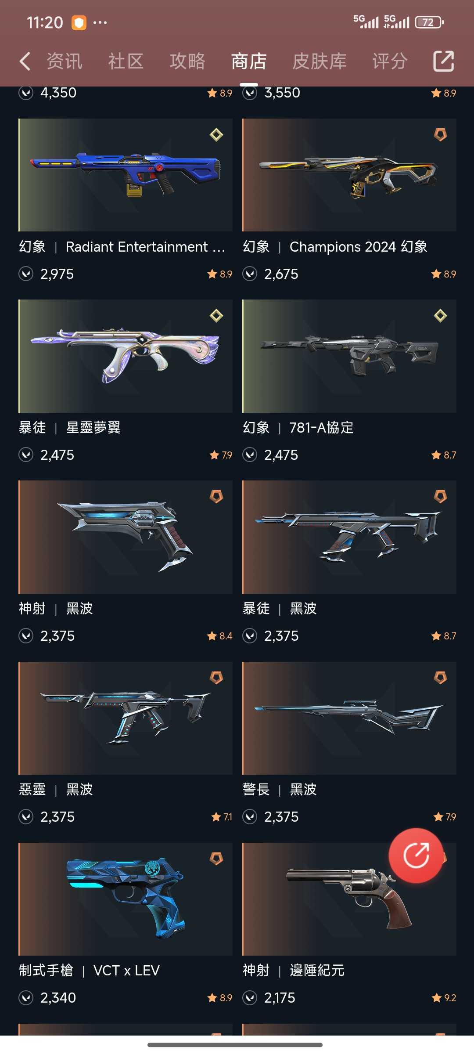Tap the star rating 9.2 under 邊陲紀元
Image resolution: width=474 pixels, height=1054 pixels.
[444, 998]
